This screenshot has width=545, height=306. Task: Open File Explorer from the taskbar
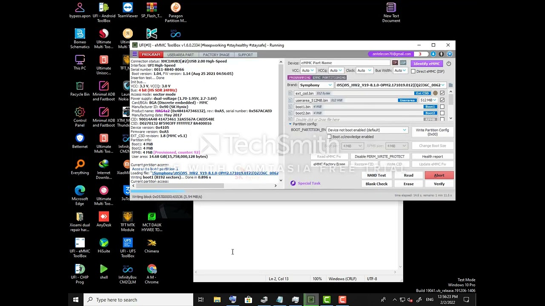217,300
